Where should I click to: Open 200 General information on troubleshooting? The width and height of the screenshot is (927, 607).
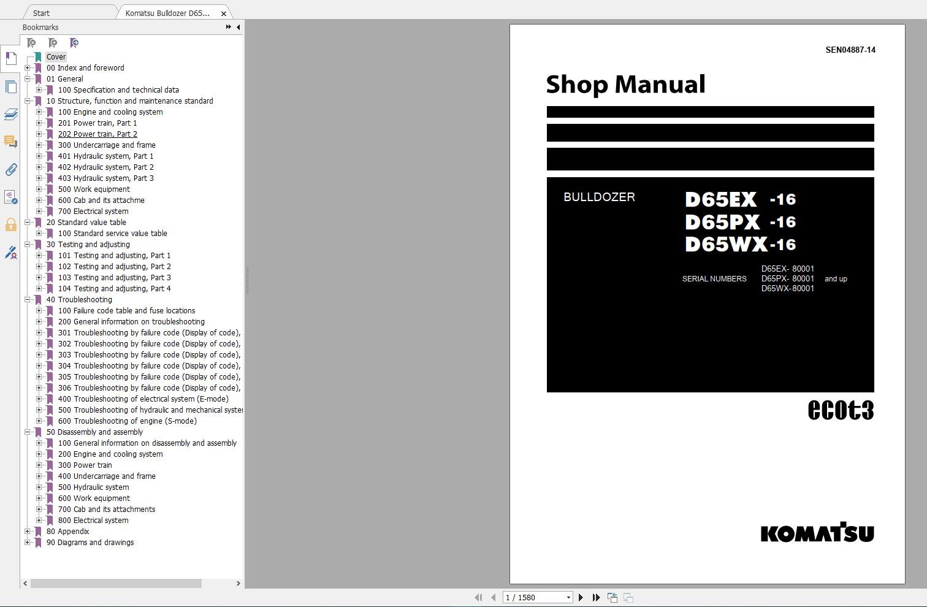[131, 322]
